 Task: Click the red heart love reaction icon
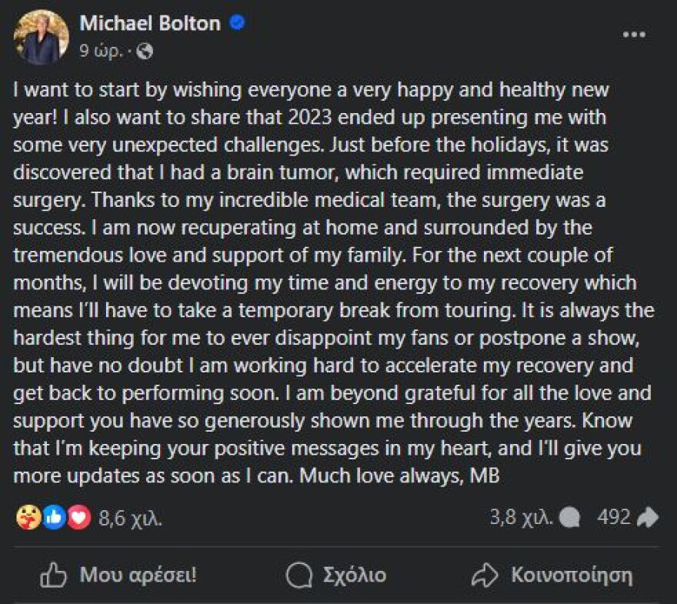tap(78, 518)
